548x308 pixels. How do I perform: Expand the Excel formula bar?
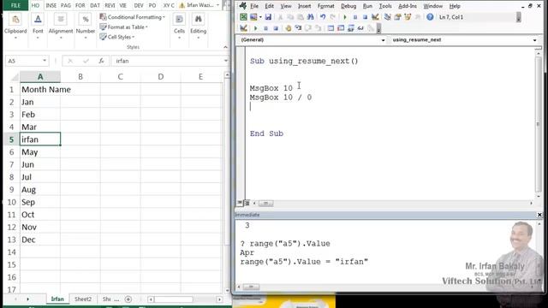coord(226,61)
